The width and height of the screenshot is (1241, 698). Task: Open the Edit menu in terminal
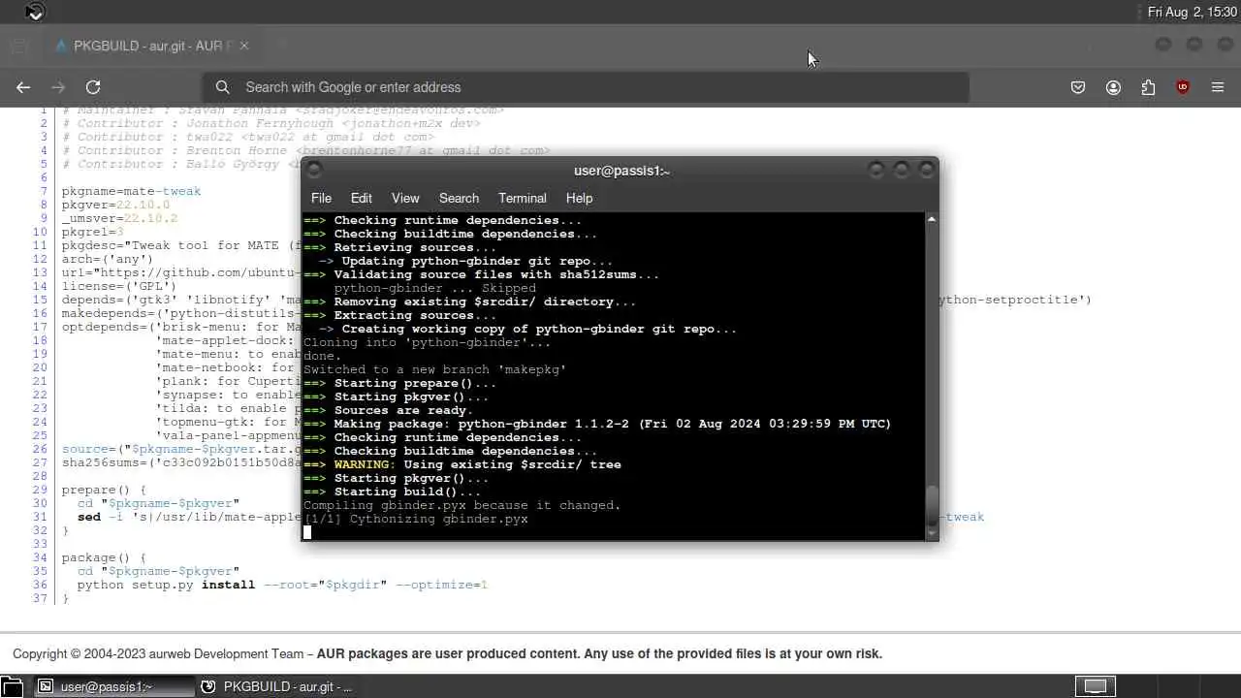click(362, 198)
